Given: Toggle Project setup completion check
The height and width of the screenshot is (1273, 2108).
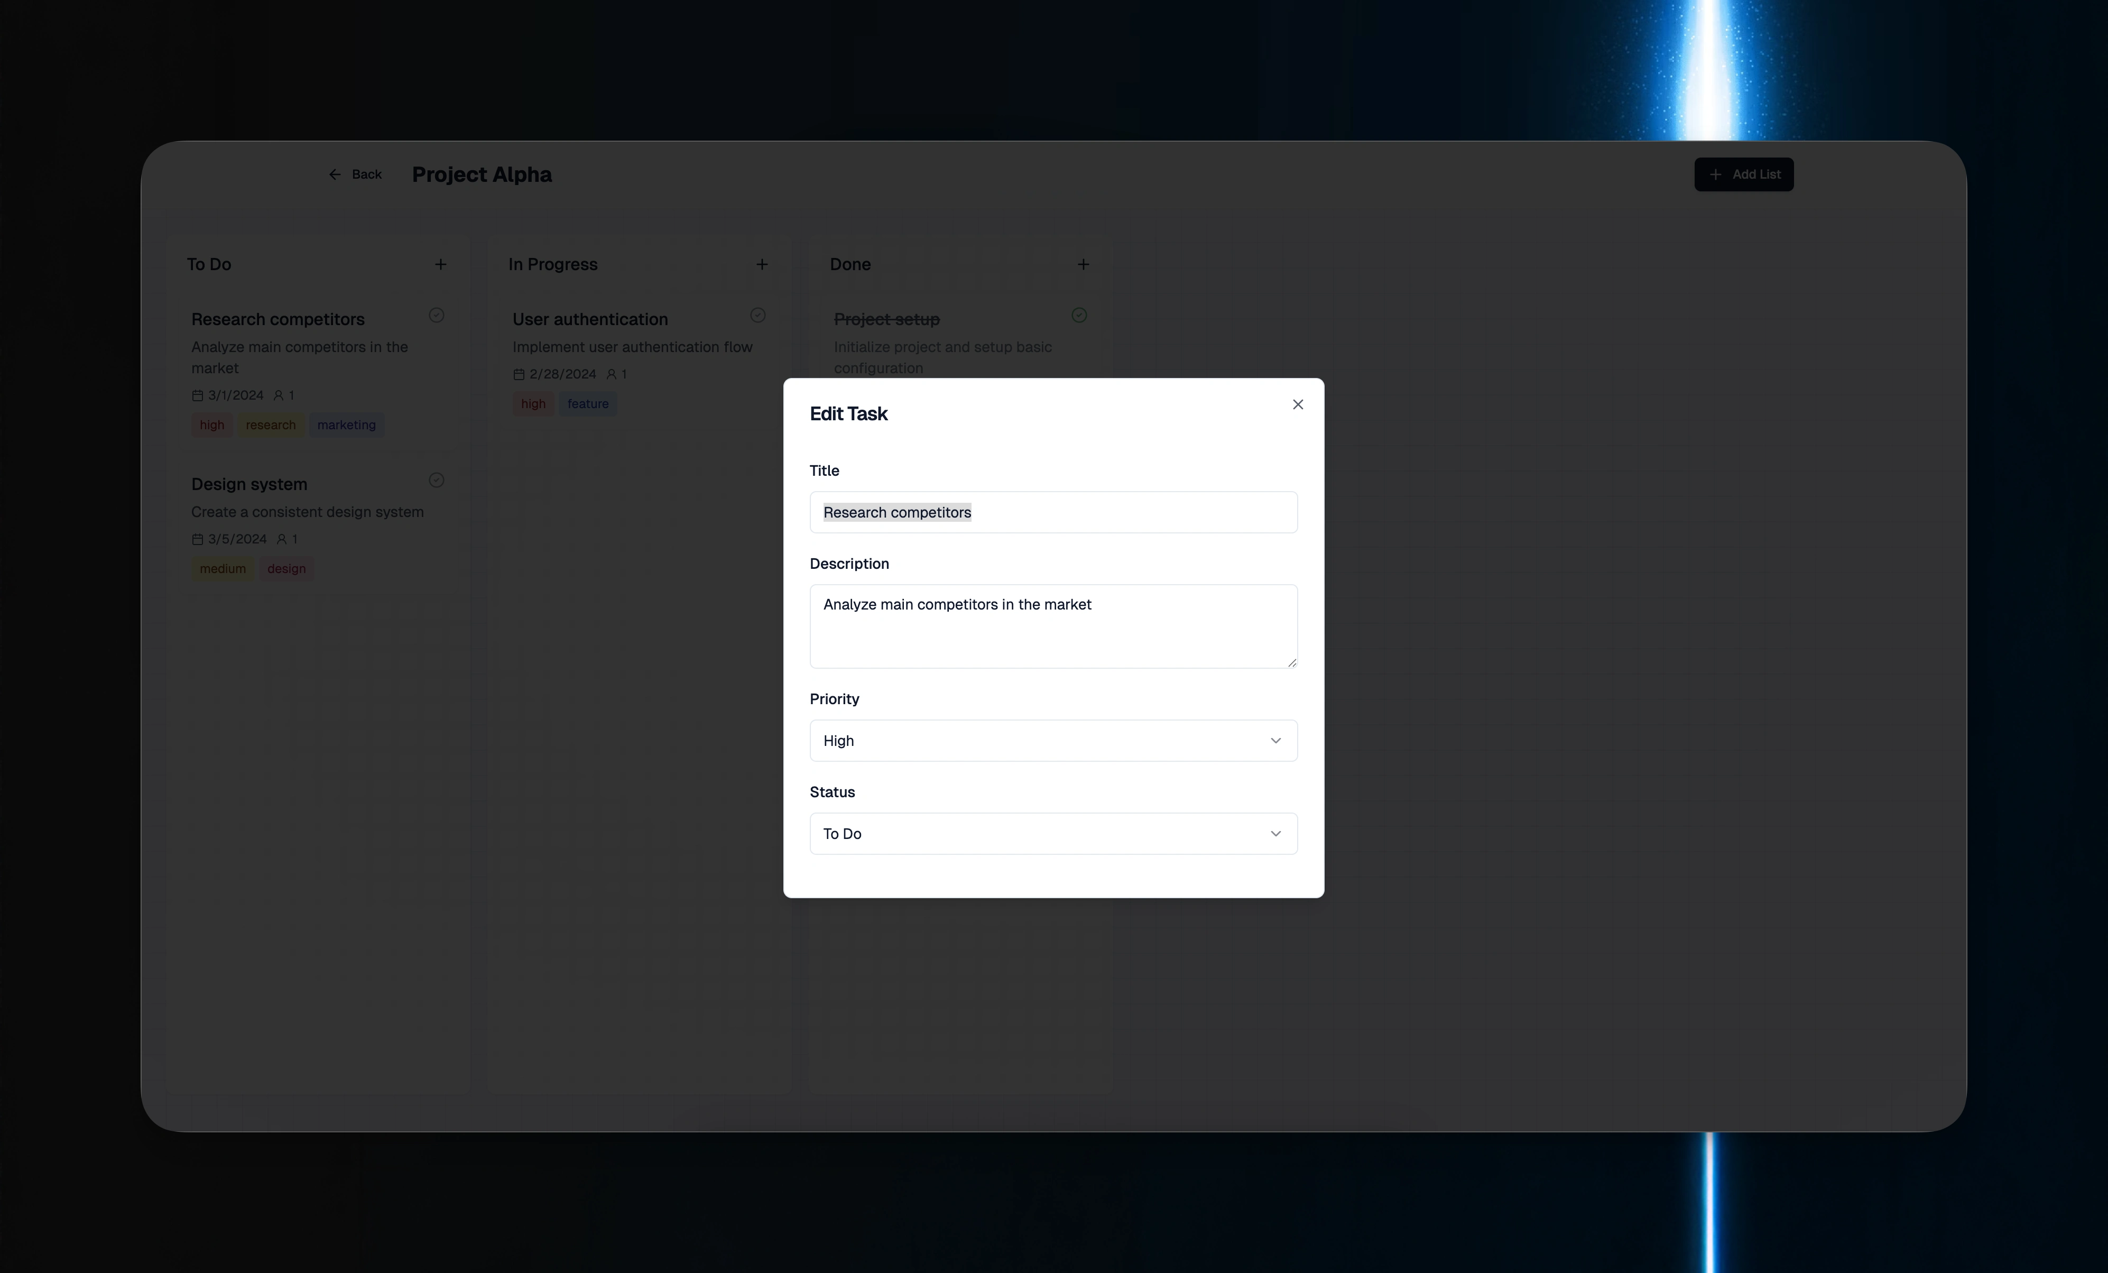Looking at the screenshot, I should pyautogui.click(x=1079, y=316).
